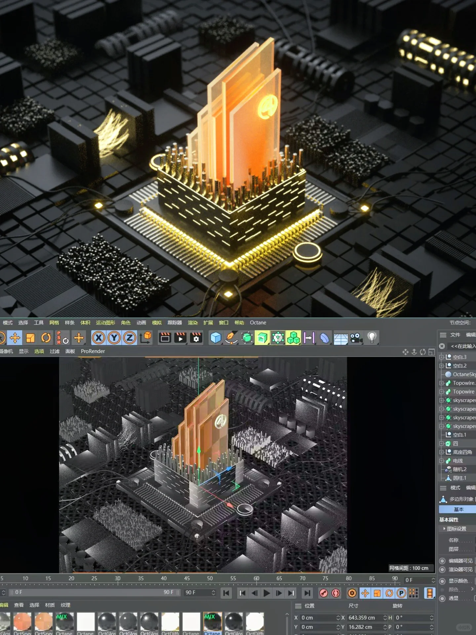Open the viewport ProRender menu
The height and width of the screenshot is (635, 476).
pos(93,351)
